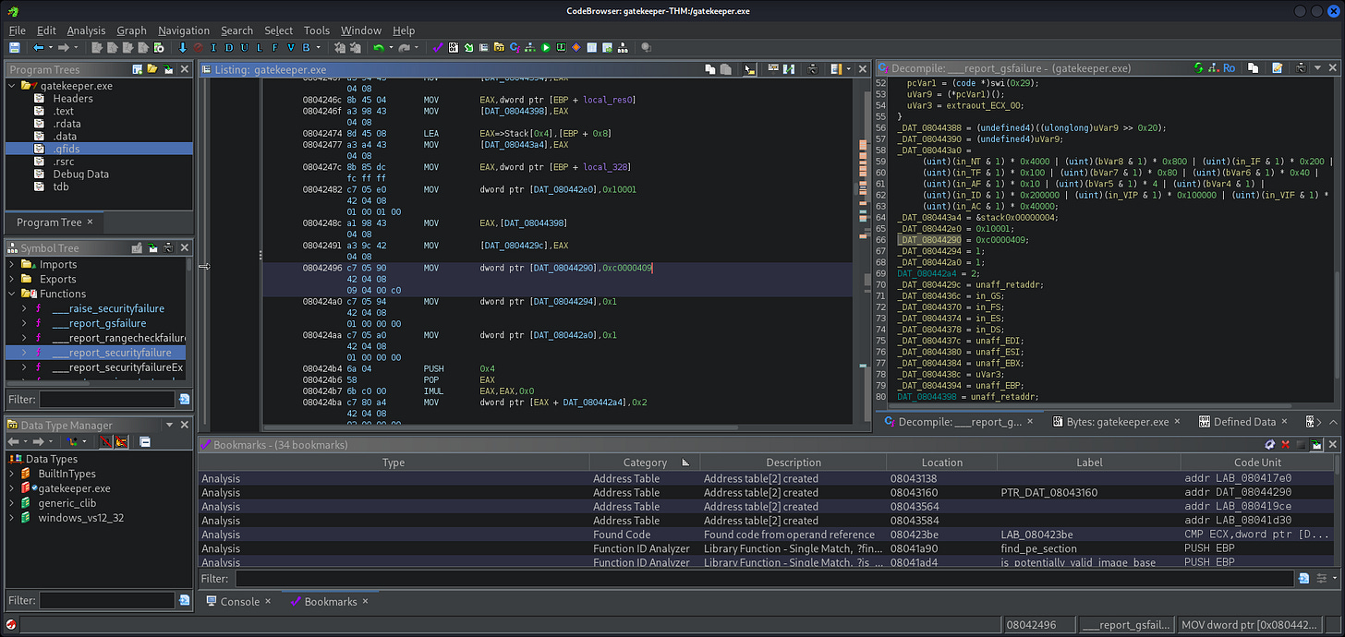This screenshot has width=1345, height=637.
Task: Click the Save program icon in toolbar
Action: tap(15, 47)
